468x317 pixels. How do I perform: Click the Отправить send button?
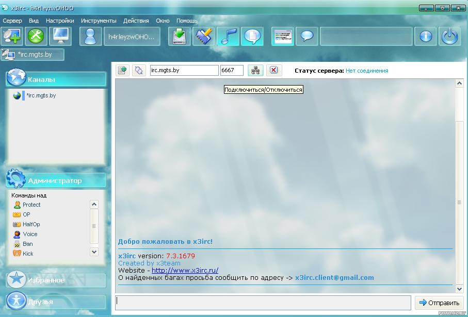pos(439,303)
